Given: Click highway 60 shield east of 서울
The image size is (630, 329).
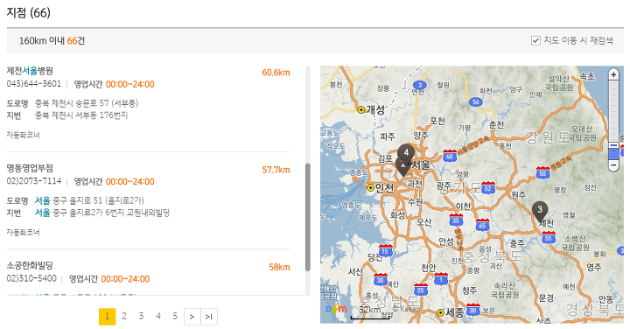Looking at the screenshot, I should pyautogui.click(x=449, y=156).
